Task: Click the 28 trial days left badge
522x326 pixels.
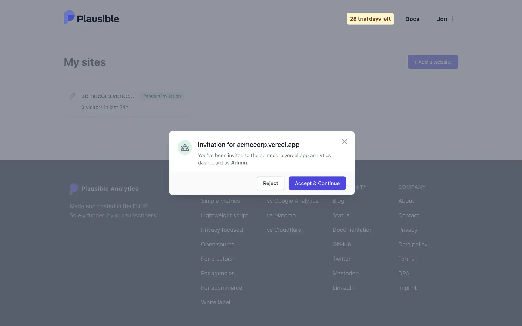Action: coord(370,19)
